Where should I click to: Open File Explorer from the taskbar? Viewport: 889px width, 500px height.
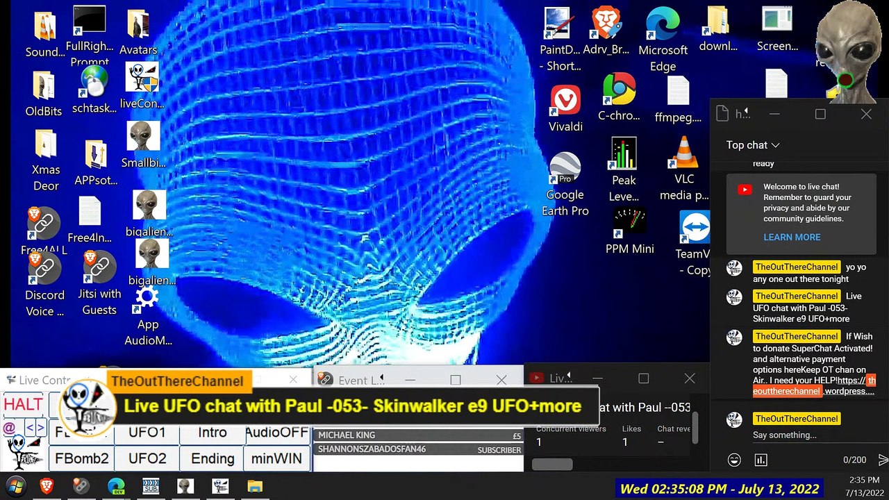(x=255, y=486)
